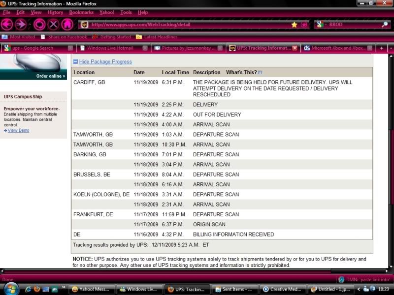Screen dimensions: 394x295
Task: Click the Hide Package Progress link
Action: click(x=105, y=62)
